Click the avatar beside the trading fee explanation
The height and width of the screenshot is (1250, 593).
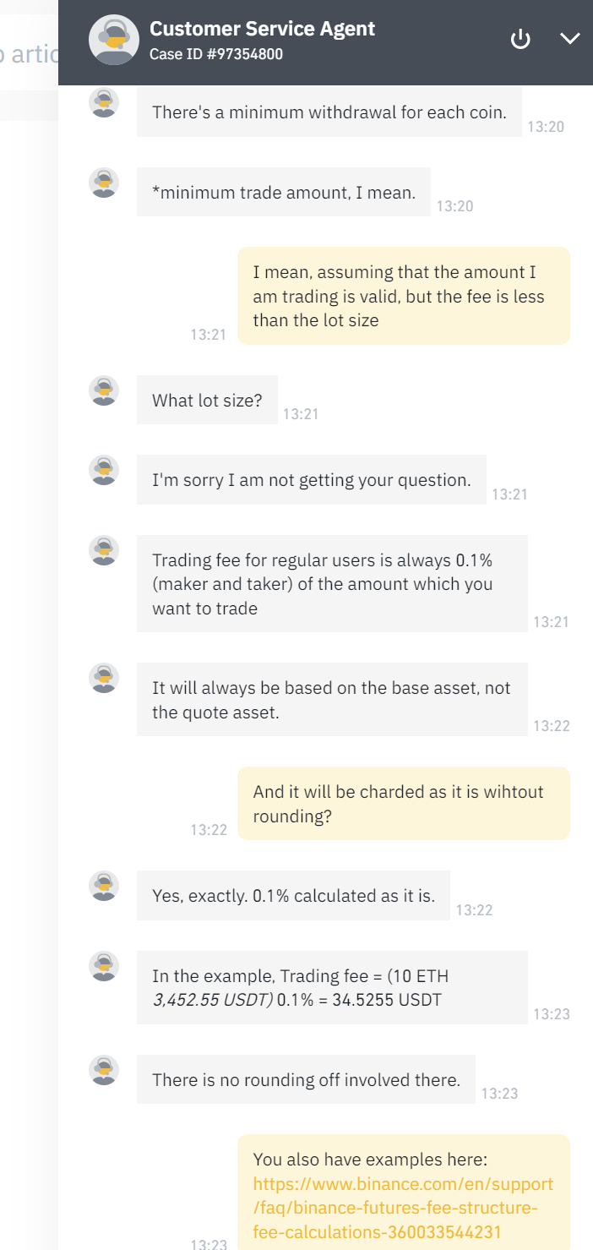pos(103,550)
